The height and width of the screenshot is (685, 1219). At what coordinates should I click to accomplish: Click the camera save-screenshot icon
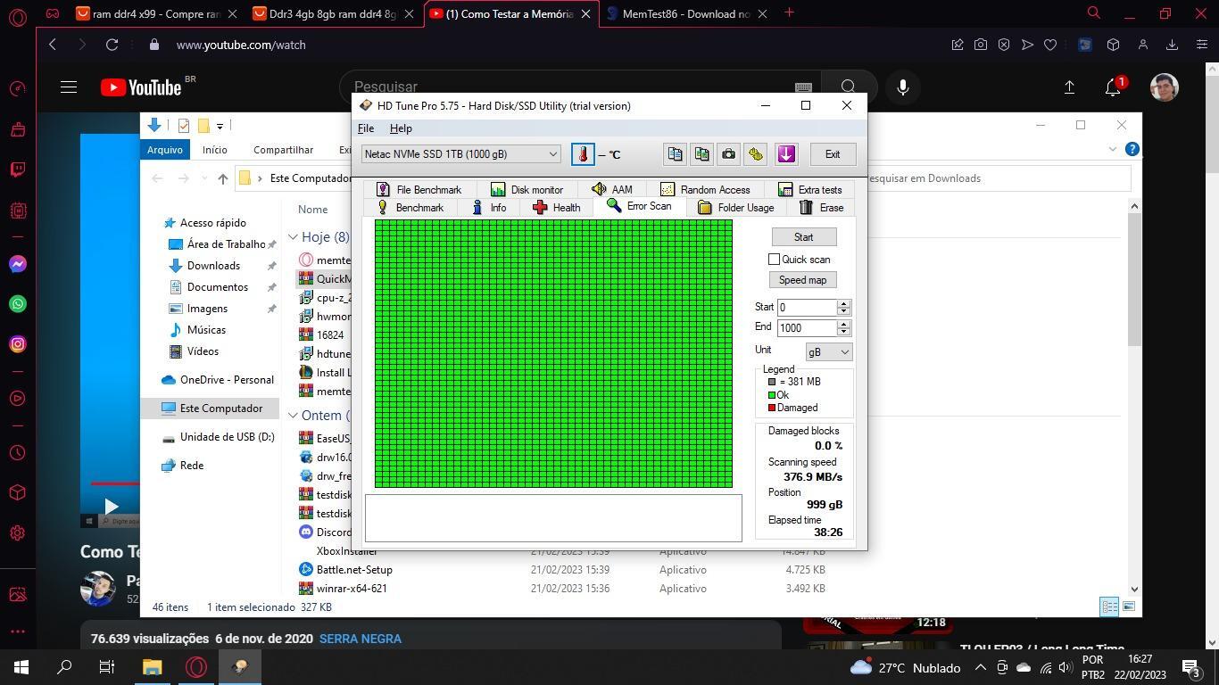click(728, 154)
